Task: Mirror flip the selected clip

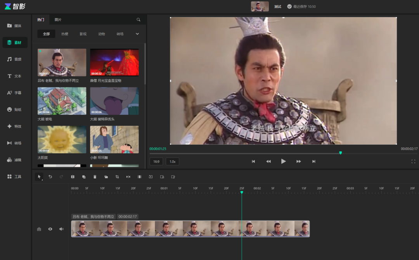Action: (128, 177)
